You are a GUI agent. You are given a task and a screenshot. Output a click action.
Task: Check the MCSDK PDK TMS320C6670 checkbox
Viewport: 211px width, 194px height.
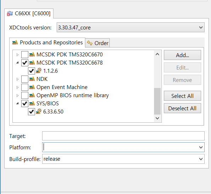(25, 55)
